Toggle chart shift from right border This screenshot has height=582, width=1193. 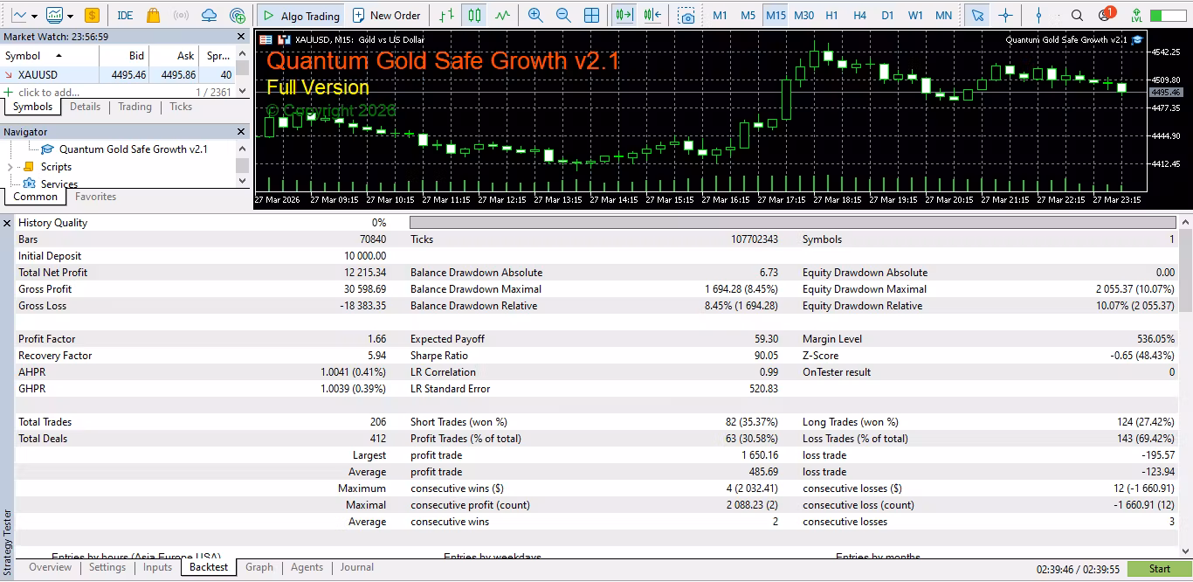(x=652, y=16)
